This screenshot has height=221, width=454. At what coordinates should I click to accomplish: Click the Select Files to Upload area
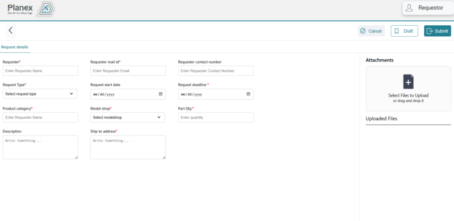(x=408, y=95)
